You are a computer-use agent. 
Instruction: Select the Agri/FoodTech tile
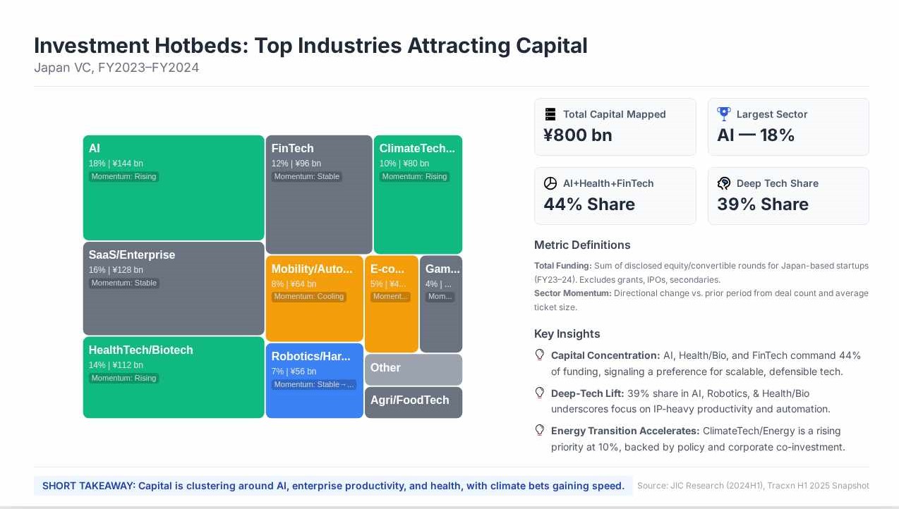[413, 402]
